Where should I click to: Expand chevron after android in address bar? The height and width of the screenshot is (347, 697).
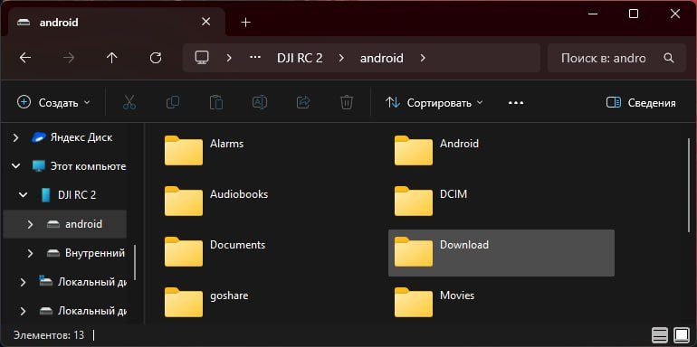click(423, 58)
